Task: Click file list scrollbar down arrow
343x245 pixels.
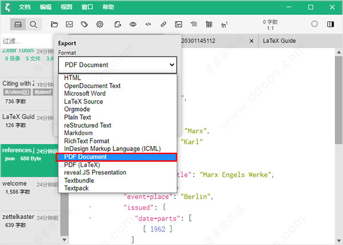Action: 64,240
